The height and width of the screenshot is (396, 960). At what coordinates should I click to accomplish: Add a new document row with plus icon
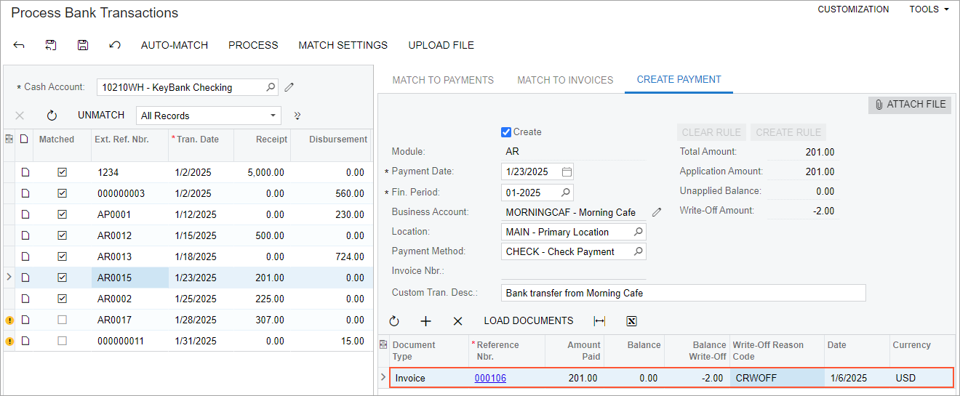click(x=426, y=321)
